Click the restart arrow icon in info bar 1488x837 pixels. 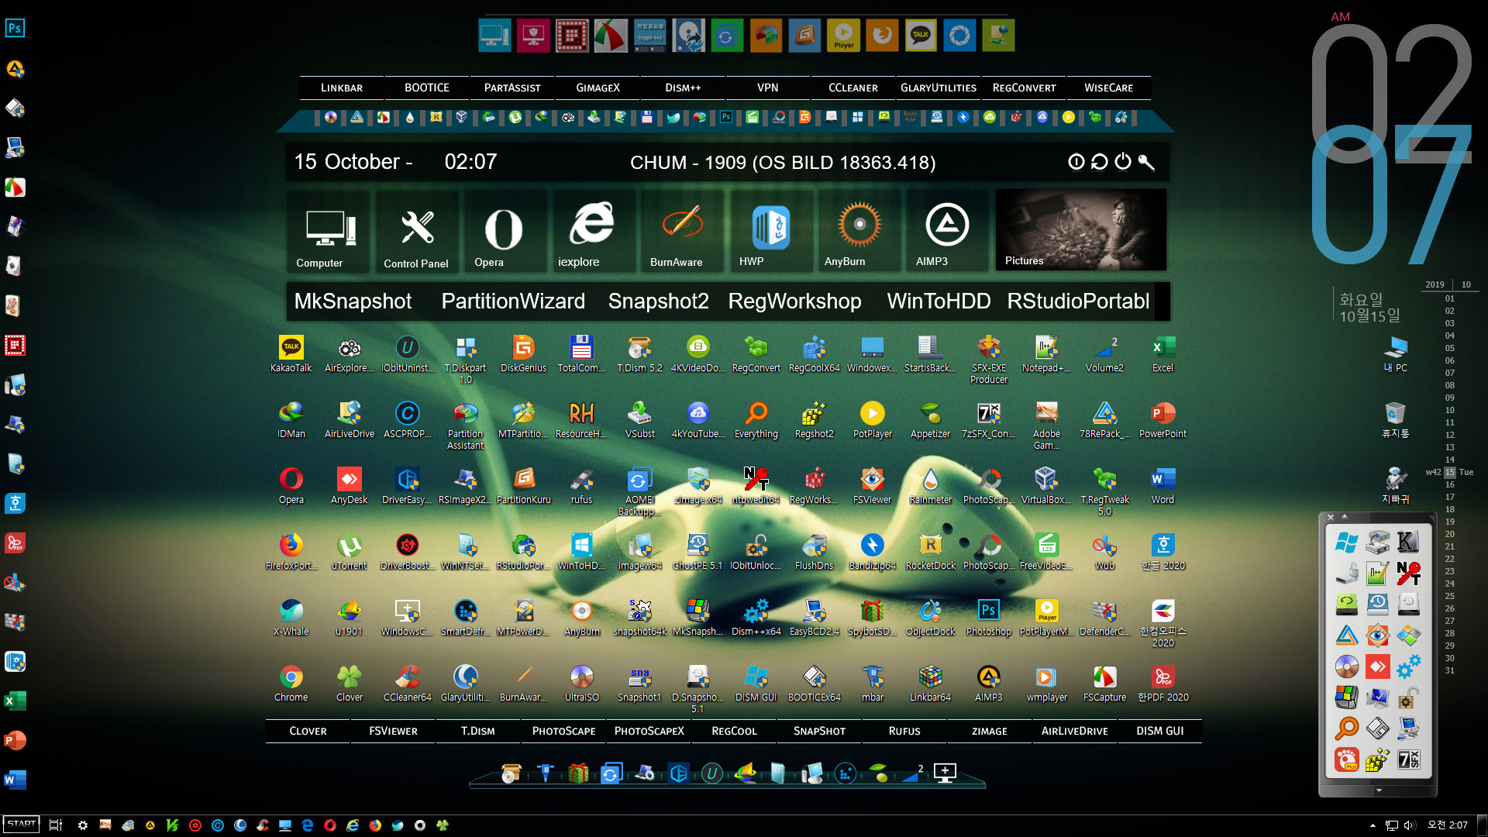point(1099,161)
